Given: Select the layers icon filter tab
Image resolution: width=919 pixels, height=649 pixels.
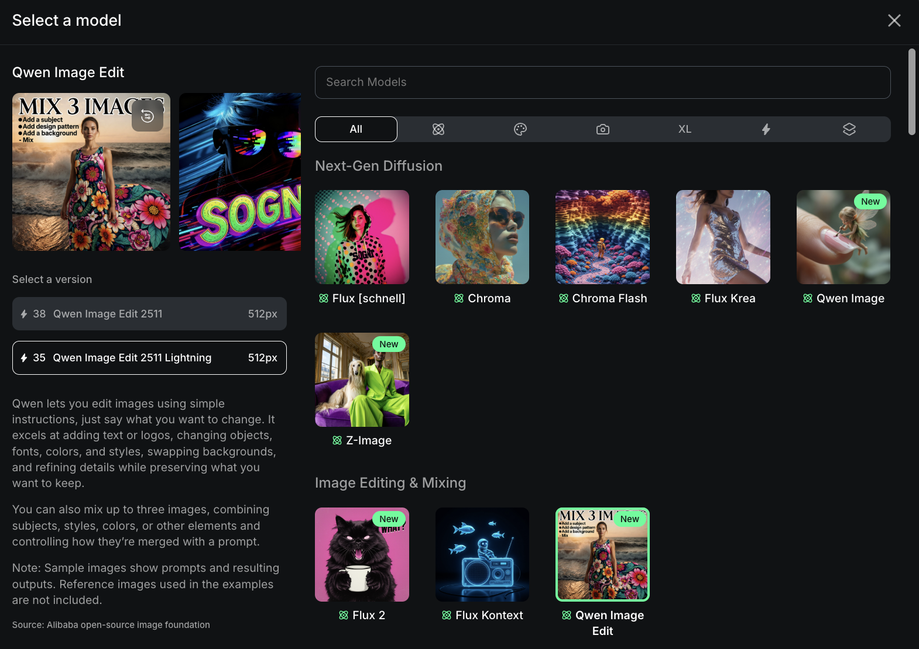Looking at the screenshot, I should [x=849, y=129].
